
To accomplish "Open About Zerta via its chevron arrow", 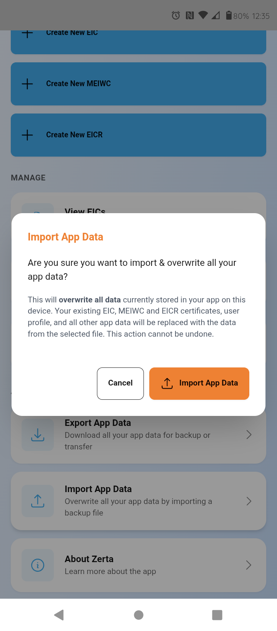I will (249, 565).
